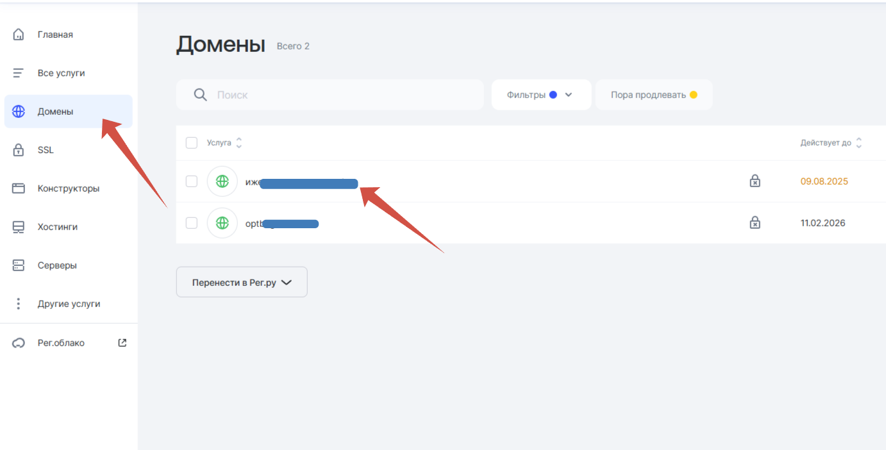Click the lock icon for domain expiring 11.02.2026
The height and width of the screenshot is (450, 886).
(x=755, y=223)
